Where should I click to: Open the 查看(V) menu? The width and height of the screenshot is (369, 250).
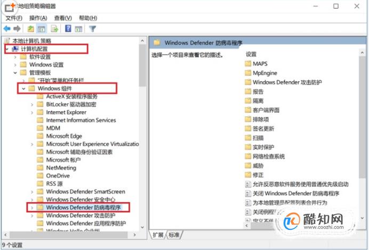click(x=63, y=18)
